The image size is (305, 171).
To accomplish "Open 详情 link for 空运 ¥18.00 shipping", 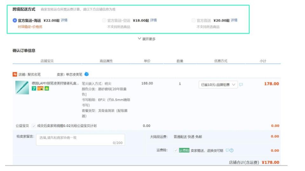I will click(153, 20).
